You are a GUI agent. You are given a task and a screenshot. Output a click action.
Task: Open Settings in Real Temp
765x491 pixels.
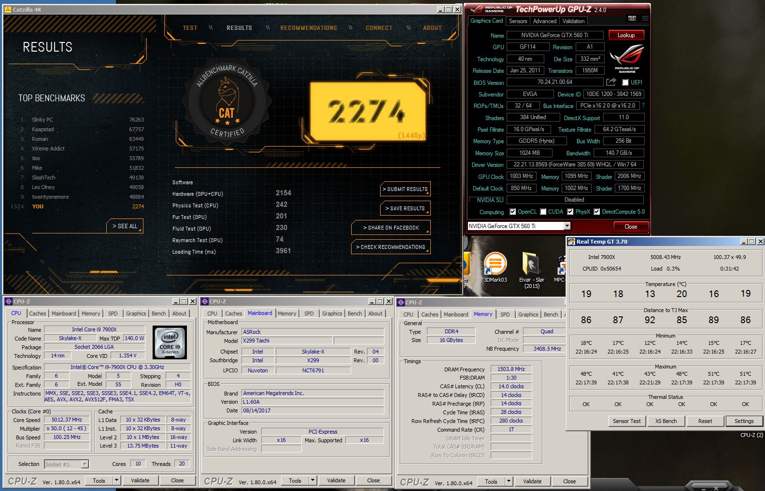coord(744,421)
